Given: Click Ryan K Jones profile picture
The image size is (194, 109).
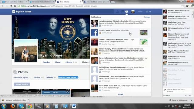Looking at the screenshot, I should pos(26,51).
